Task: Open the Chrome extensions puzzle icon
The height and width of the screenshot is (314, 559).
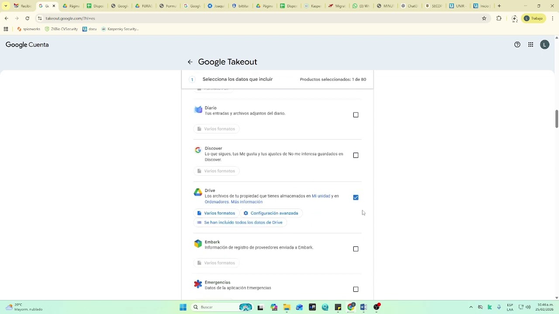Action: (499, 18)
